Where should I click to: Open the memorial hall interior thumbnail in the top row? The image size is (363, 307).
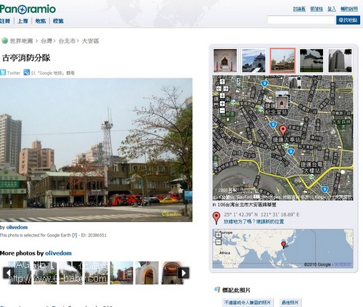225,60
